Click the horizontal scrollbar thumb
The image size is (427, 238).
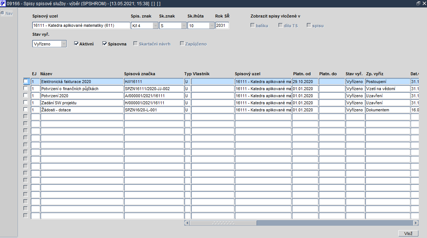[223, 223]
